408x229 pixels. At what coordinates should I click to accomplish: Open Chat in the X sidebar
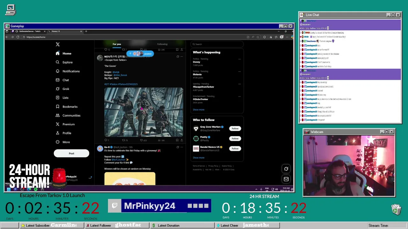(x=62, y=80)
